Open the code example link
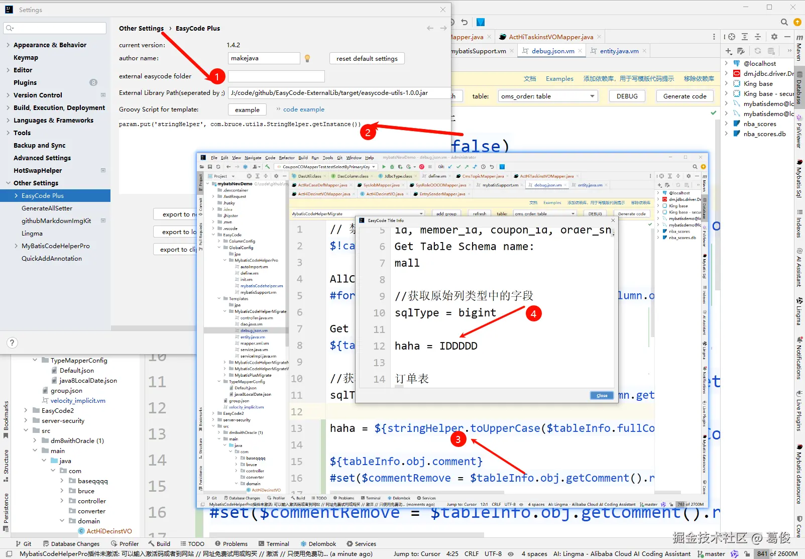 (303, 109)
